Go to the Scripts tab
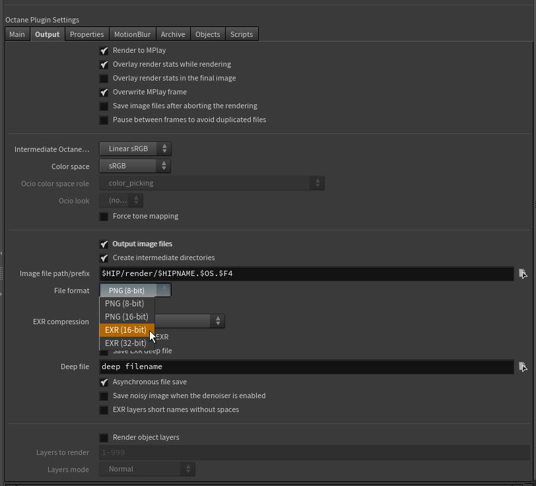The height and width of the screenshot is (486, 536). [242, 34]
